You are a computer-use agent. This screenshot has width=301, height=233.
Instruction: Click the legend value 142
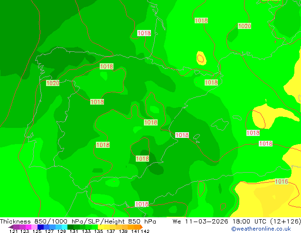tap(145, 231)
